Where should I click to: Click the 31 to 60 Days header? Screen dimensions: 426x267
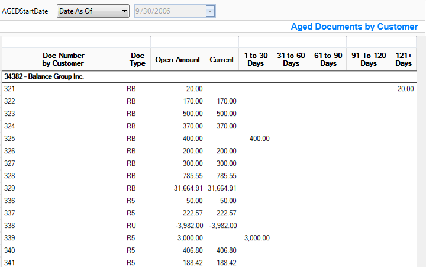coord(291,59)
